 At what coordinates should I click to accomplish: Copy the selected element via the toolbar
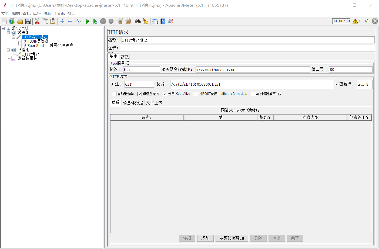pos(45,21)
